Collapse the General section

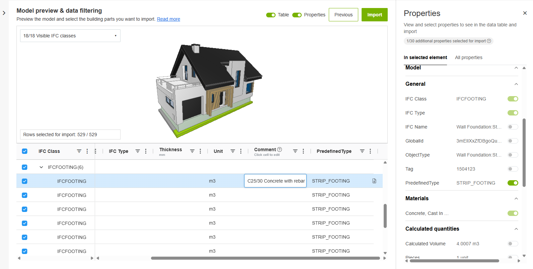click(x=516, y=84)
